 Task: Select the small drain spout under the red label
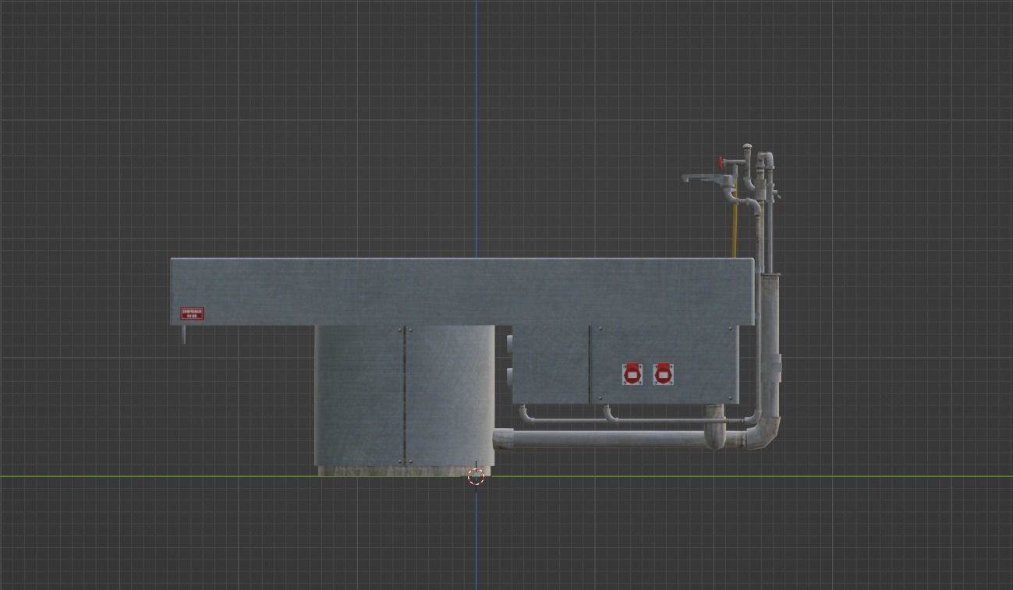[183, 334]
